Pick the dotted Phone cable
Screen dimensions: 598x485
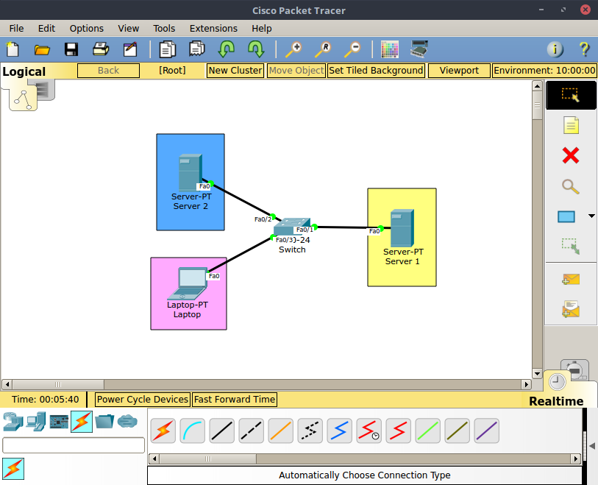tap(310, 431)
